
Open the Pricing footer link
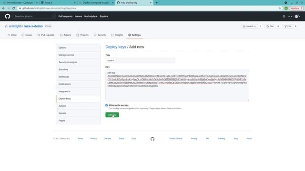click(194, 139)
